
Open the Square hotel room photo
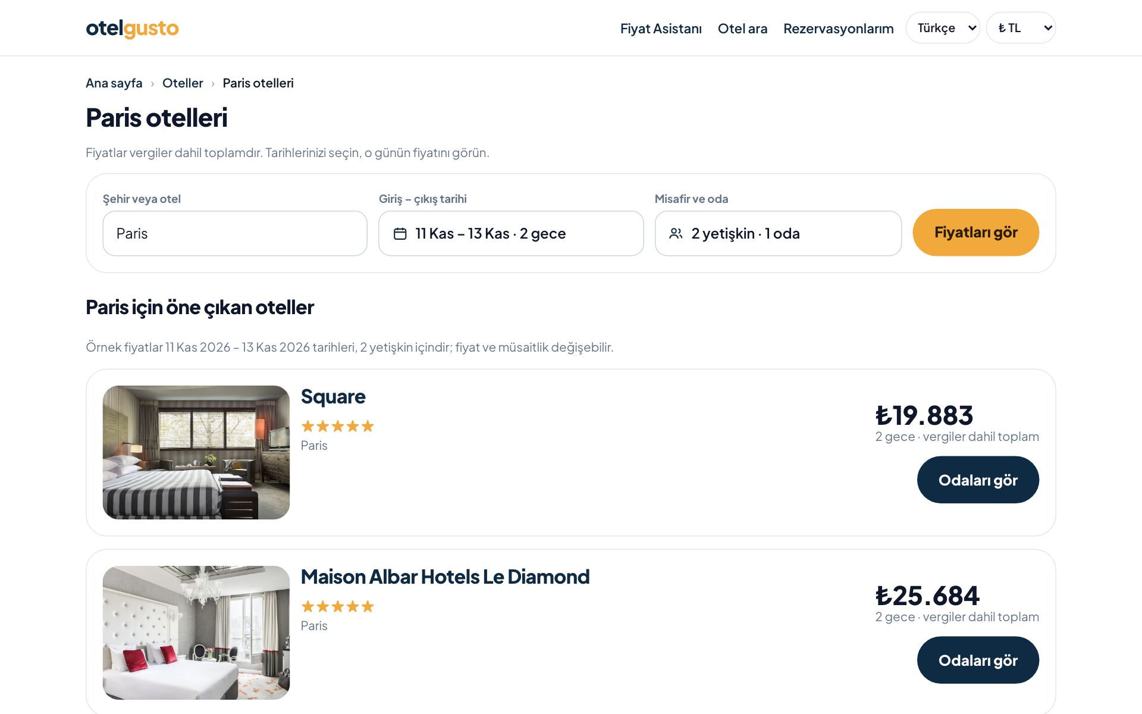click(x=196, y=452)
